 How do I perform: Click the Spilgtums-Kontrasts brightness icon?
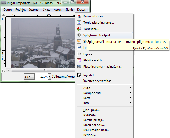point(79,35)
